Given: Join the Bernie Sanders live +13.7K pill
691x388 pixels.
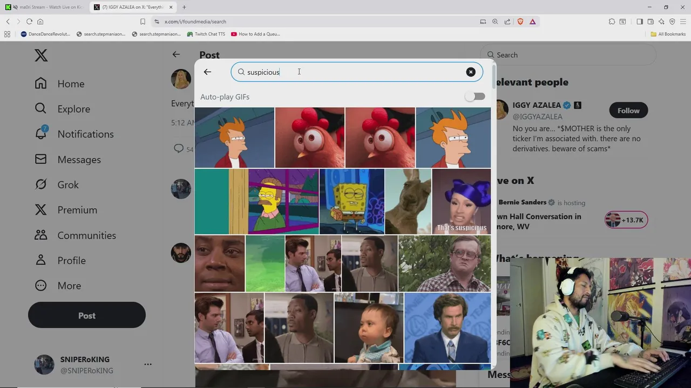Looking at the screenshot, I should click(x=626, y=220).
